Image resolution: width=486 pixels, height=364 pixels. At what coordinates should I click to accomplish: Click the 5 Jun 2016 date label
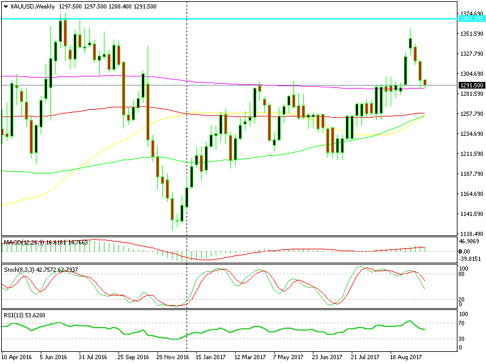tap(53, 357)
